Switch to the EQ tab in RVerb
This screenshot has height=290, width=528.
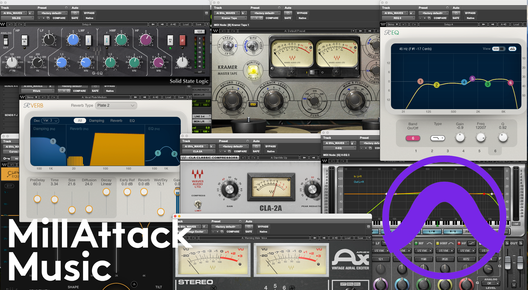(132, 120)
